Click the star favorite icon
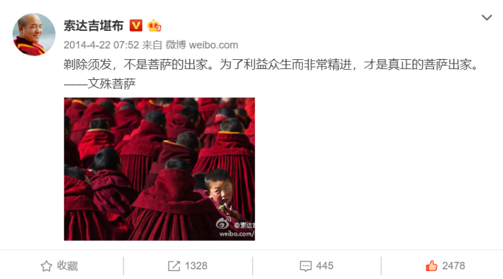 (46, 266)
